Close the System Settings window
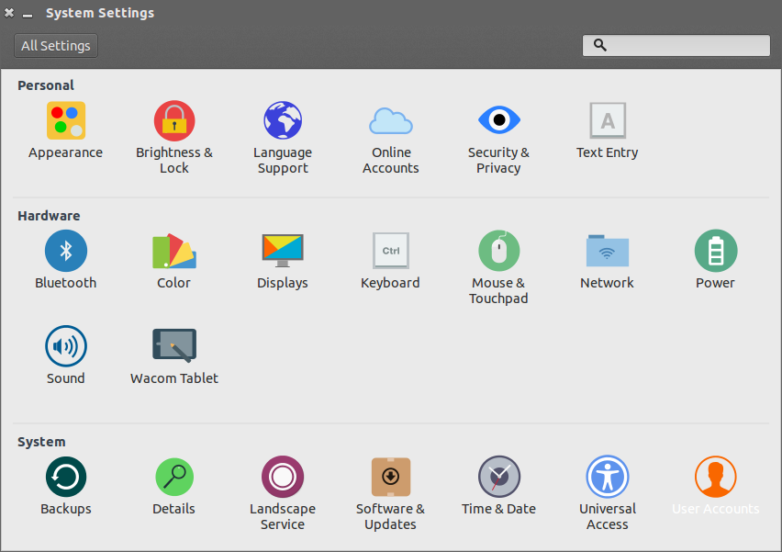This screenshot has width=782, height=552. click(x=9, y=13)
